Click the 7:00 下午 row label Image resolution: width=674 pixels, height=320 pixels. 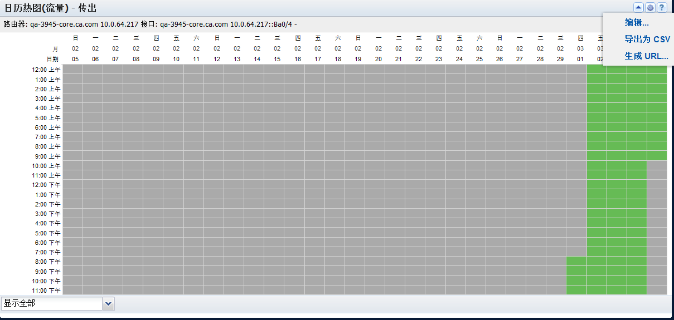pos(49,252)
